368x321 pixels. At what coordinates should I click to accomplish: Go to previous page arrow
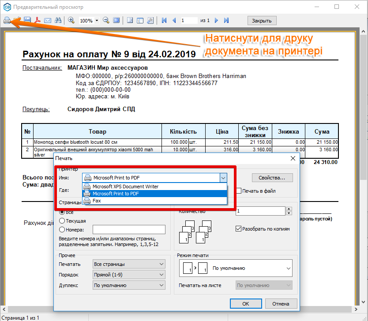point(174,21)
